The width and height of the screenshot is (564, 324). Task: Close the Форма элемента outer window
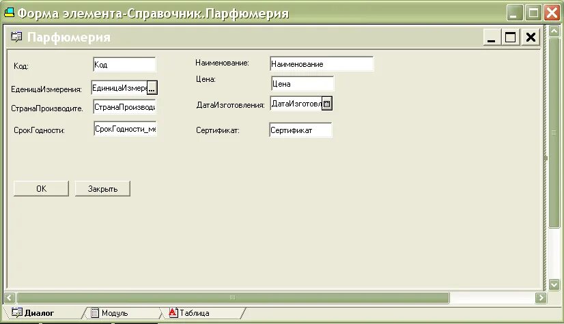click(552, 13)
